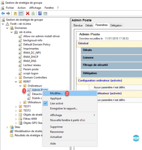Click the green refresh toolbar icon
Screen dimensions: 142x150
click(x=33, y=13)
